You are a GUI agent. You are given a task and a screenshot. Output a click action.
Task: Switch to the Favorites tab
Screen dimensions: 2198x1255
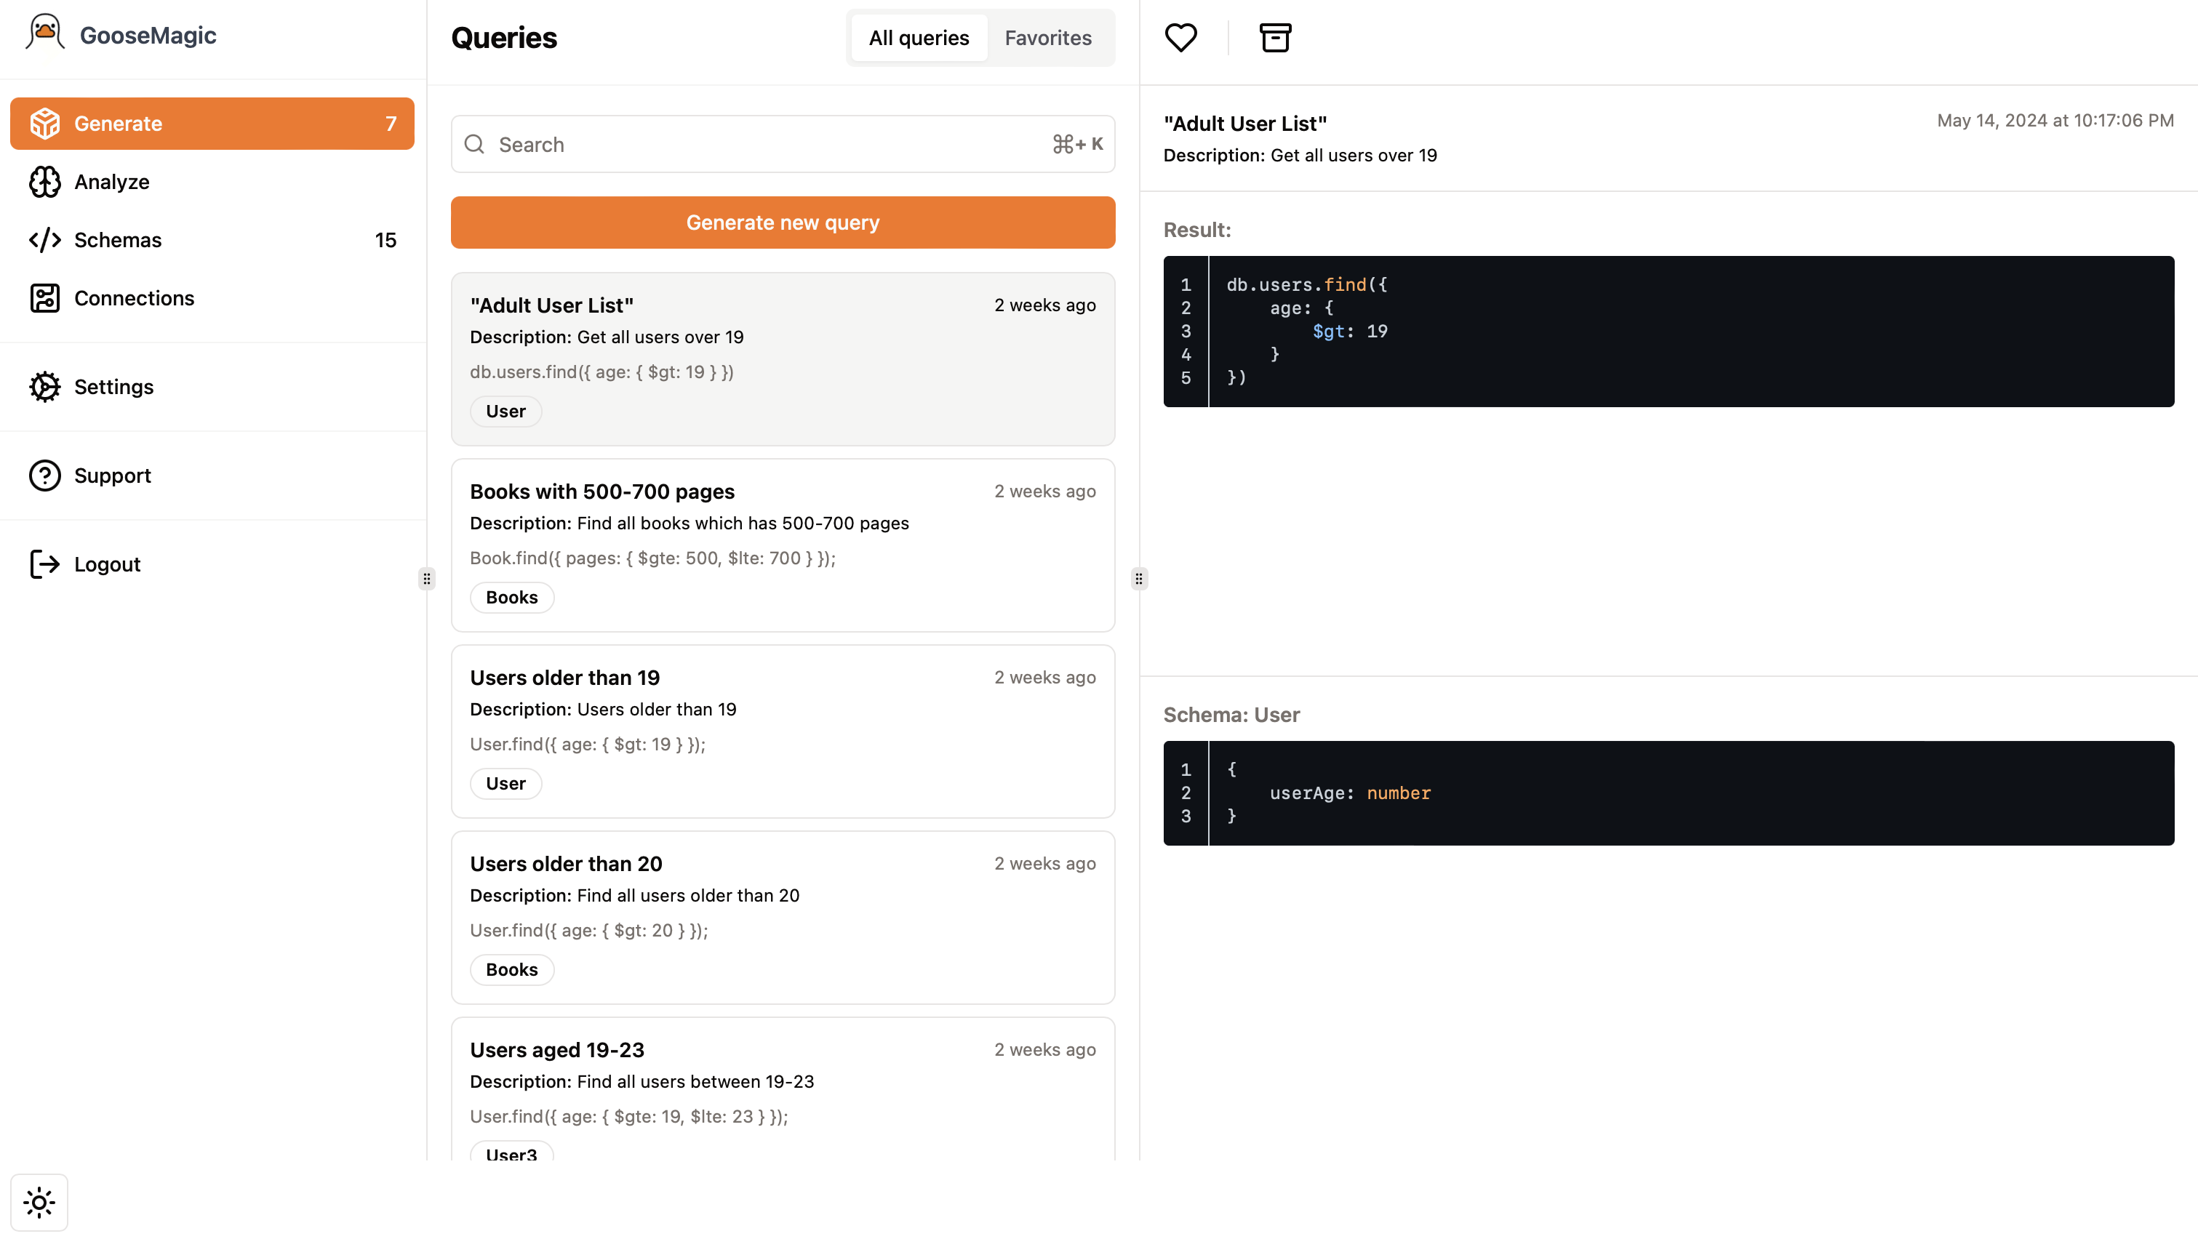[1047, 37]
